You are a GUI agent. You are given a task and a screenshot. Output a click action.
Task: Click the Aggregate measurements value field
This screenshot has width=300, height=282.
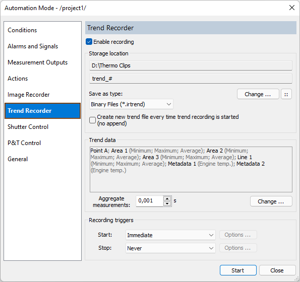[x=150, y=201]
